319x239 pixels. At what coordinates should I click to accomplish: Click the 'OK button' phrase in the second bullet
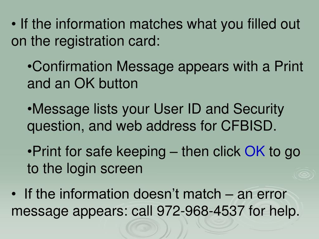106,83
